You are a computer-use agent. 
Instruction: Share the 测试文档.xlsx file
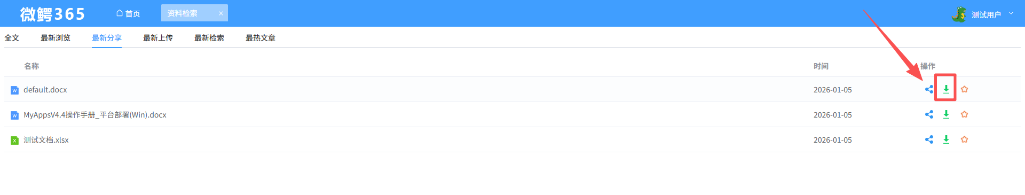pyautogui.click(x=929, y=139)
